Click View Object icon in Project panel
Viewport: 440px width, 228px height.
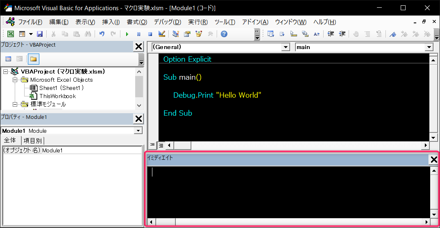(19, 59)
